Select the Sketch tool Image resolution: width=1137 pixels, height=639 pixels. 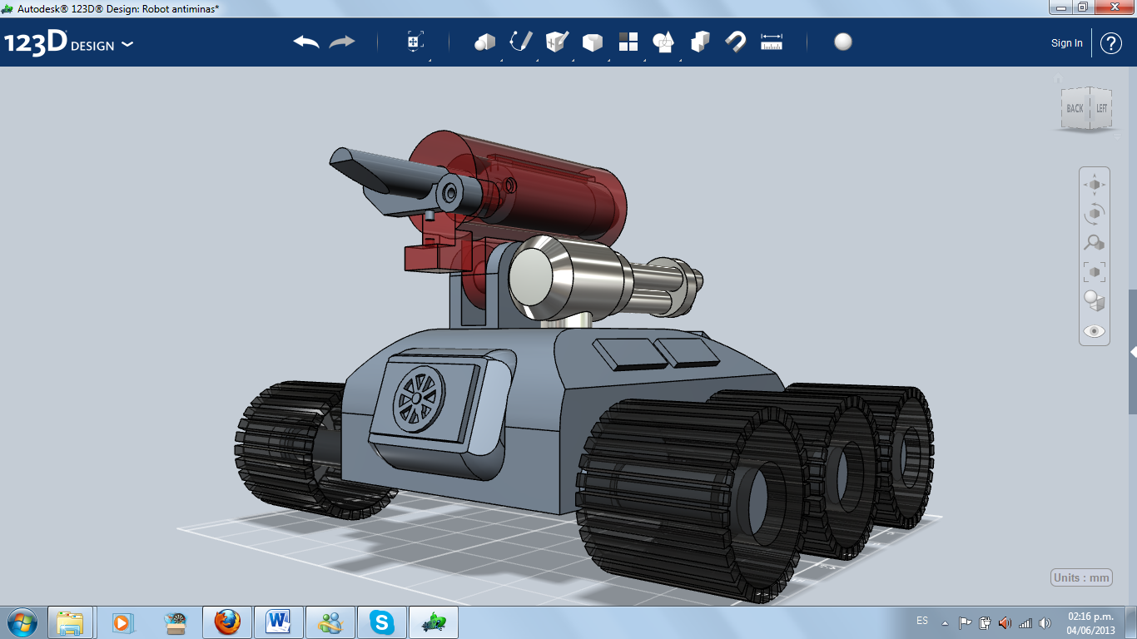pyautogui.click(x=521, y=42)
